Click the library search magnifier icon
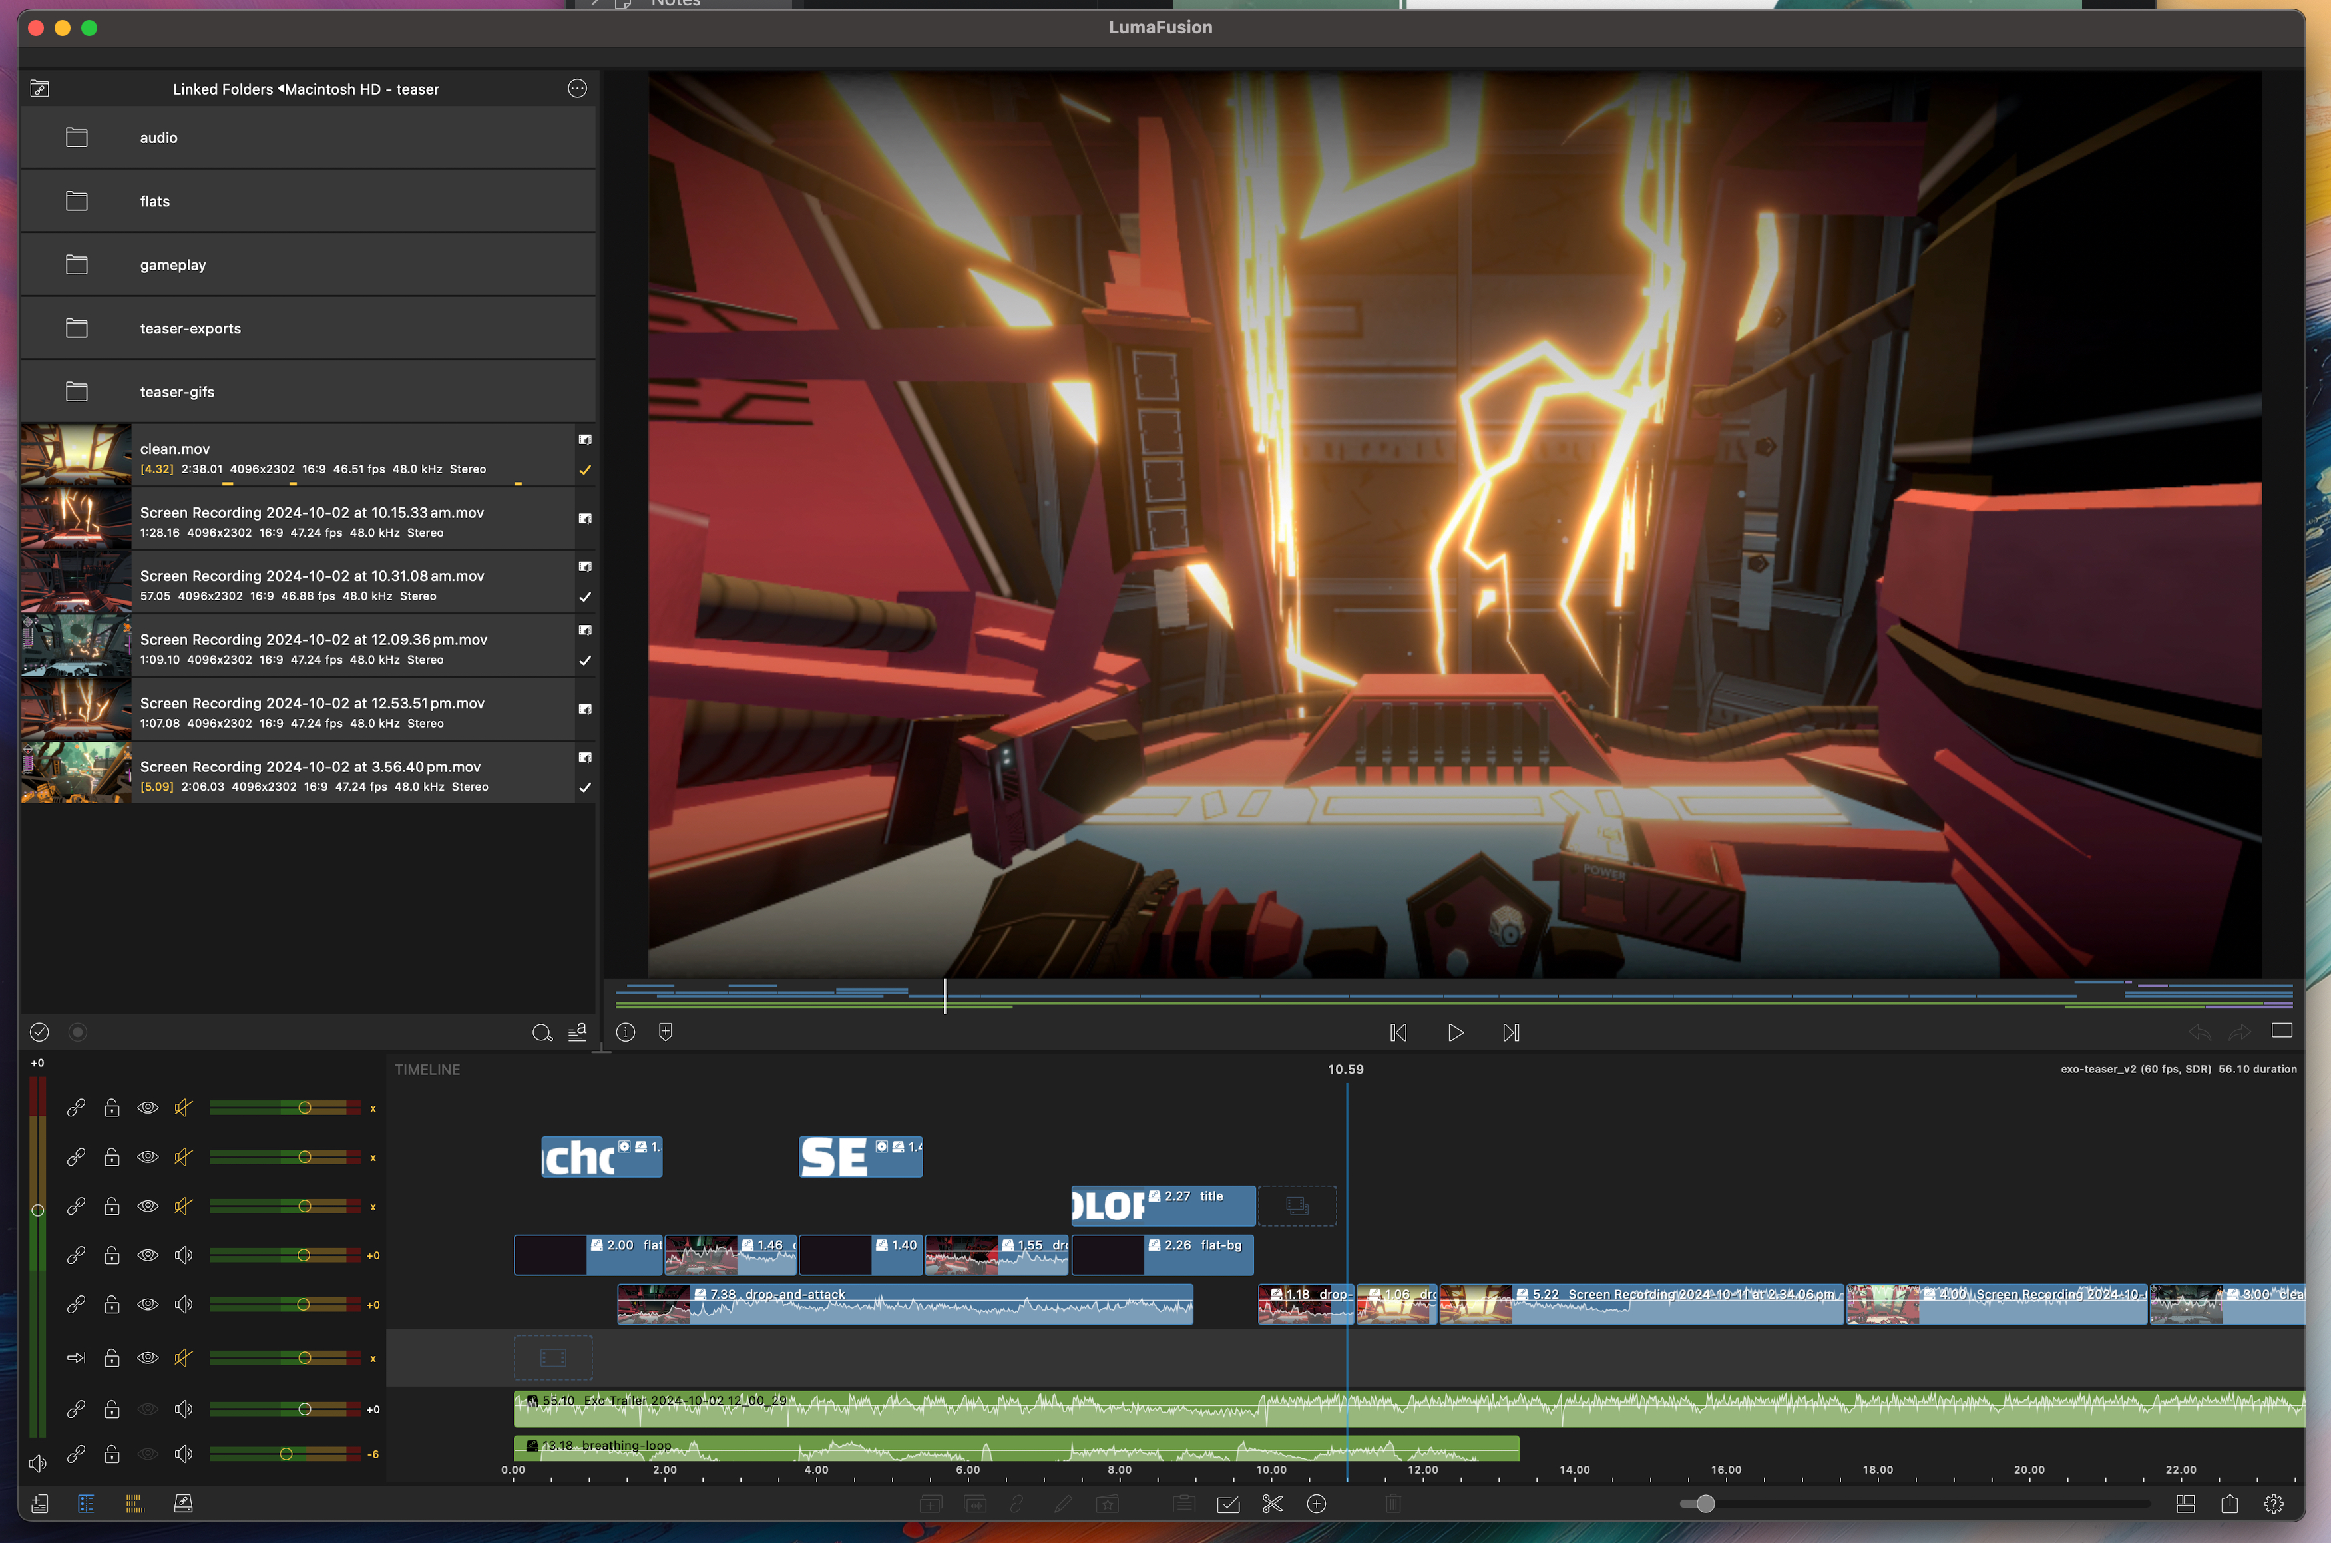Image resolution: width=2331 pixels, height=1543 pixels. tap(541, 1032)
